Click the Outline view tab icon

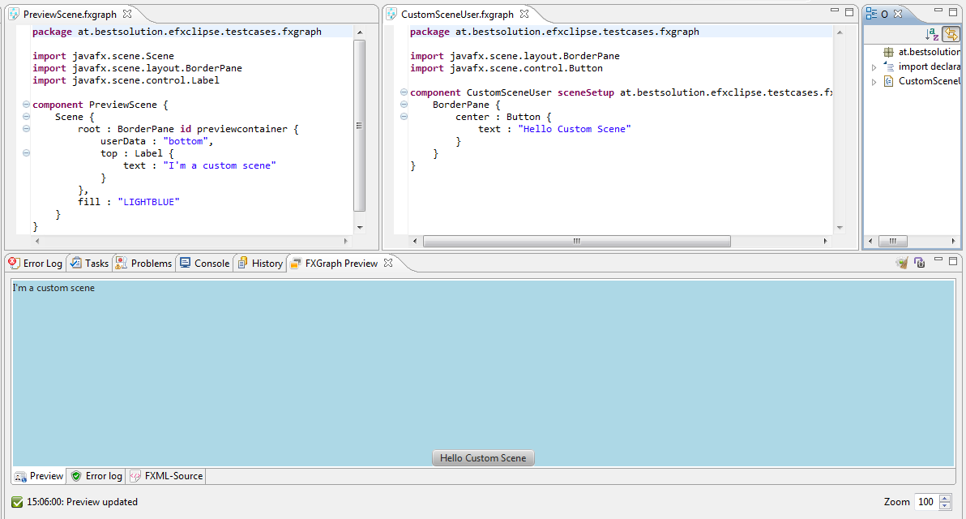872,14
